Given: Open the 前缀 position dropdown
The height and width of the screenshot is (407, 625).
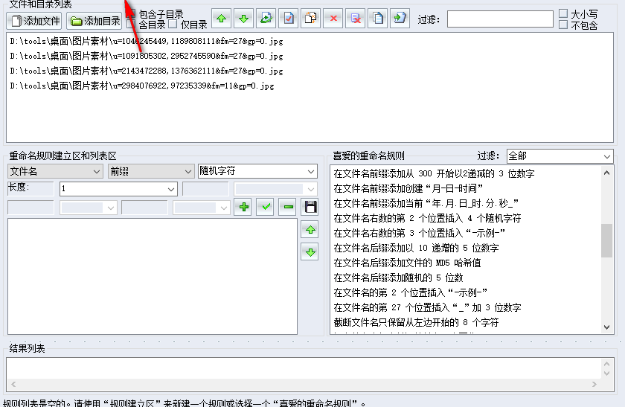Looking at the screenshot, I should click(150, 171).
